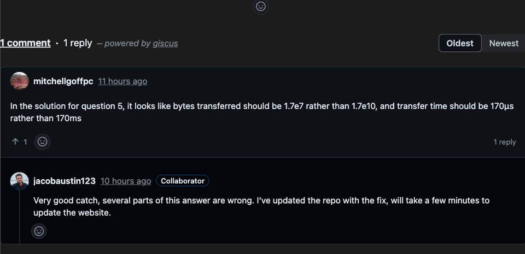Screen dimensions: 525x254
Task: Add emoji reaction to jacobaustin123's reply
Action: (39, 231)
